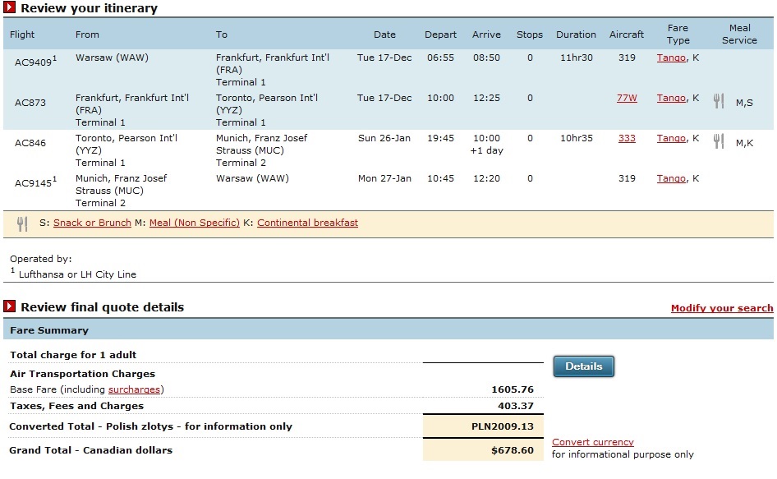The width and height of the screenshot is (777, 479).
Task: Select flight number AC846
Action: point(30,143)
